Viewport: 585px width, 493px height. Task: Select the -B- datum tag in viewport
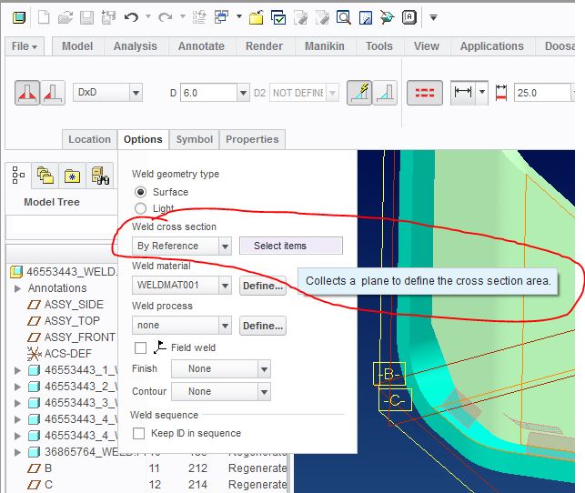click(x=389, y=374)
